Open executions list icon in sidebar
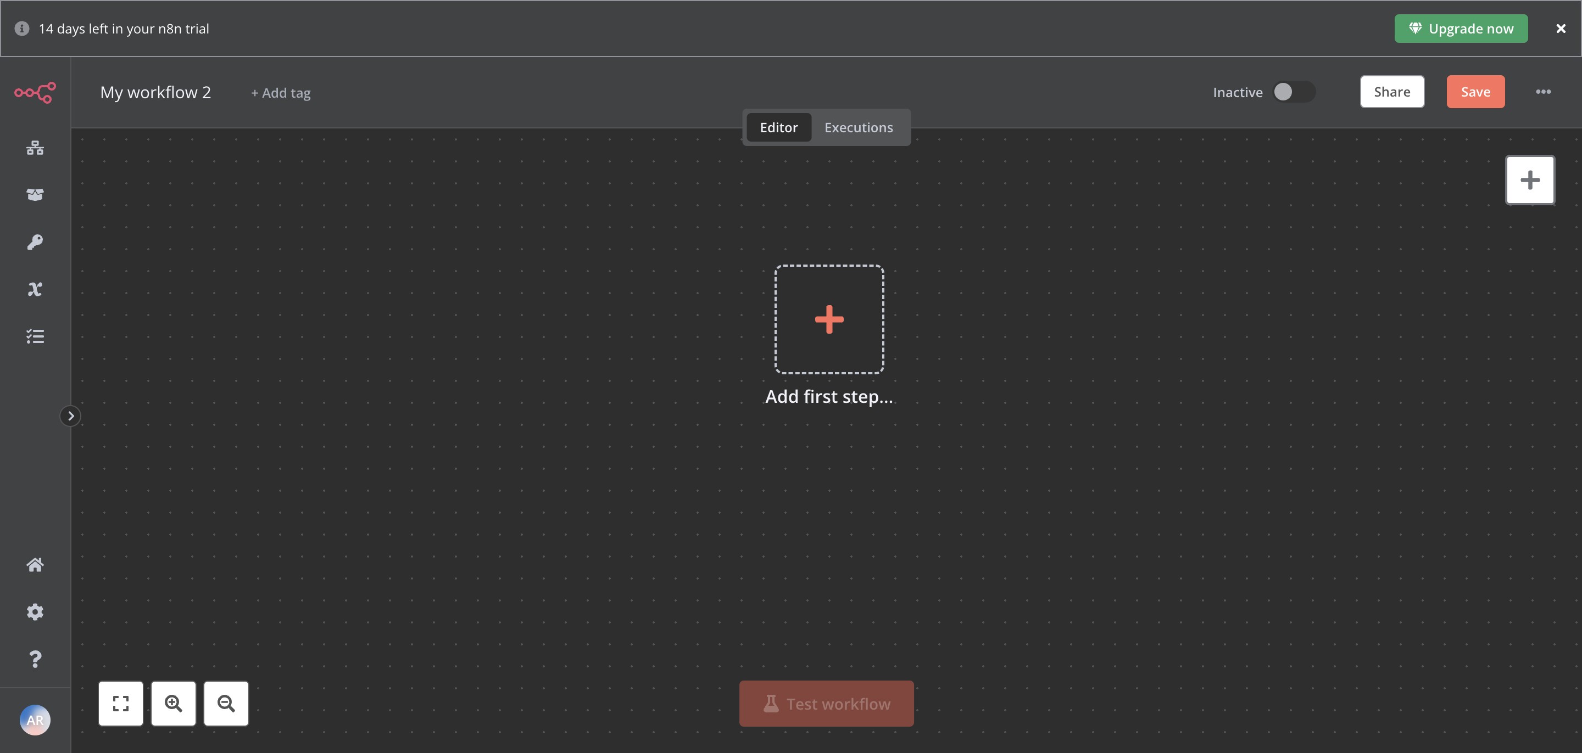The width and height of the screenshot is (1582, 753). coord(35,336)
